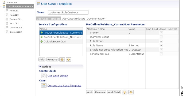Toggle Allow Override checkbox for Priority
This screenshot has width=183, height=96.
click(x=161, y=33)
